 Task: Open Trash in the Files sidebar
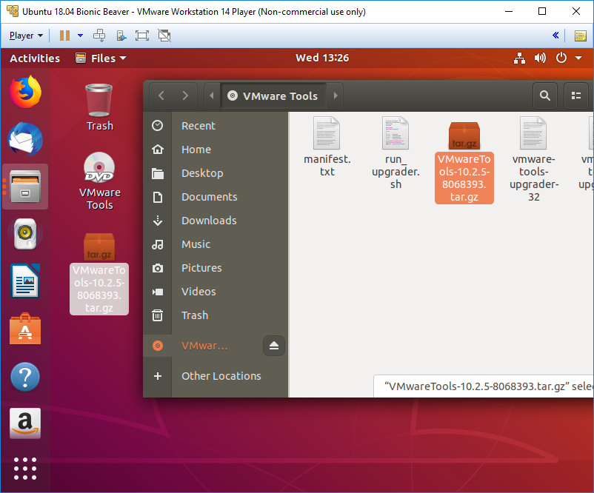pos(216,315)
